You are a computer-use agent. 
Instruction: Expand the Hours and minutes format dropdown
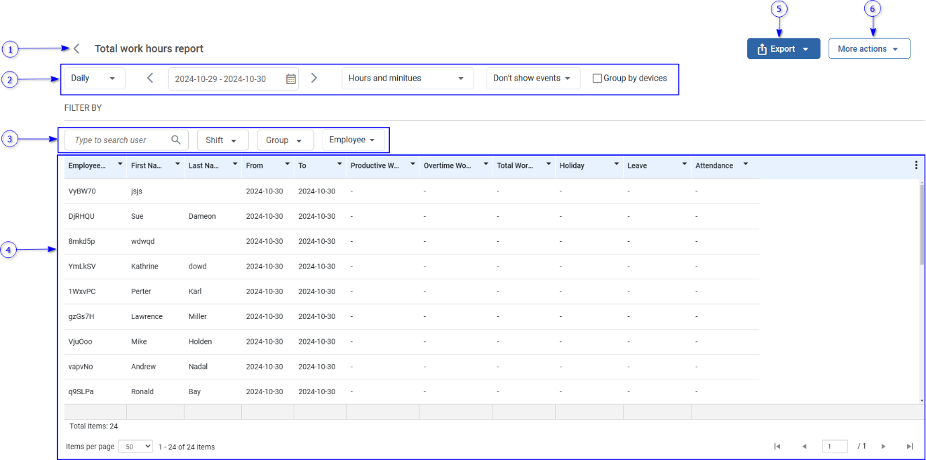[407, 78]
